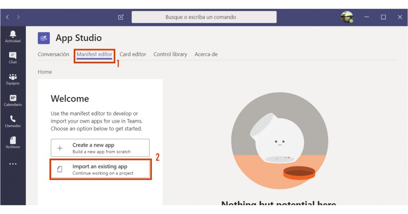
Task: Open Chat from the left sidebar
Action: (x=13, y=58)
